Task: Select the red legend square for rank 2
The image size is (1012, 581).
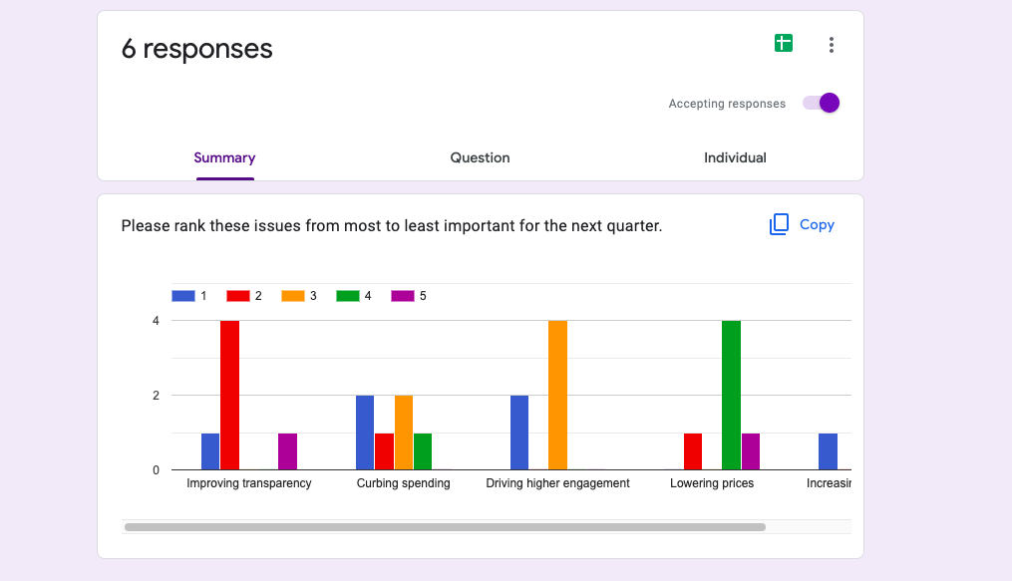Action: point(240,295)
